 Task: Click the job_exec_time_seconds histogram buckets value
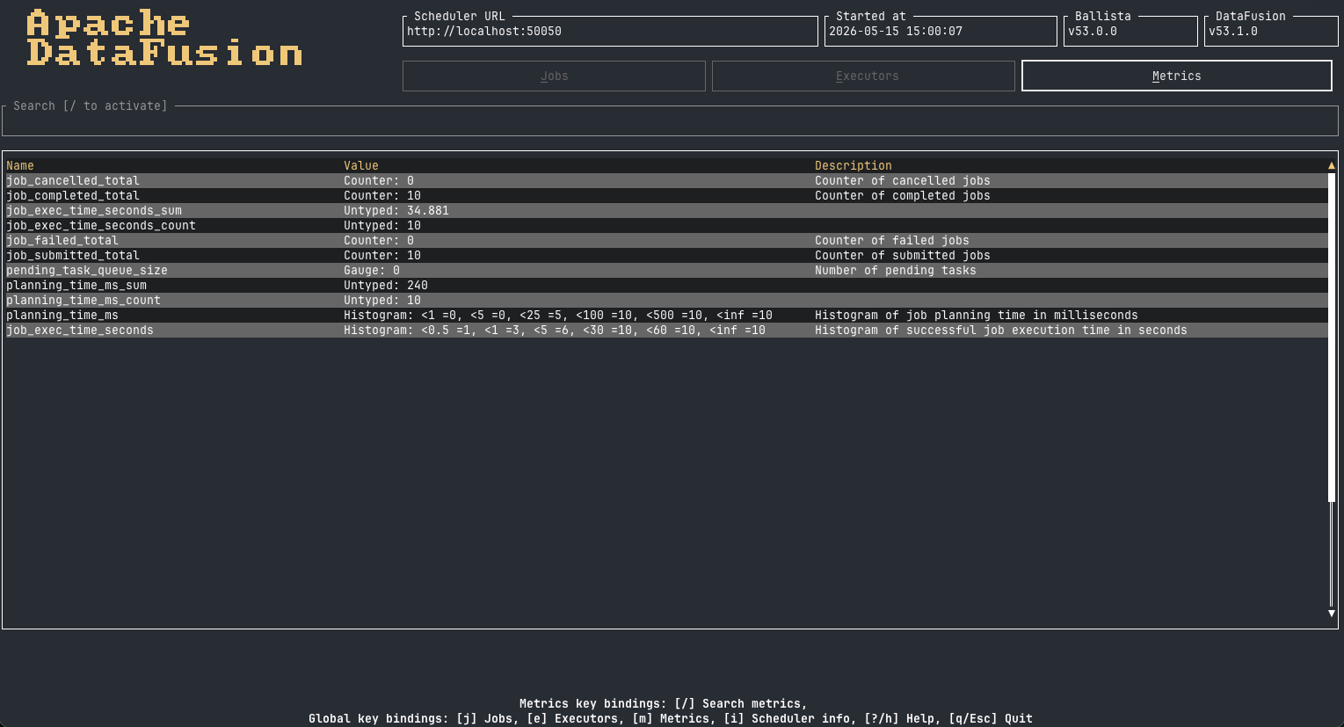point(555,330)
